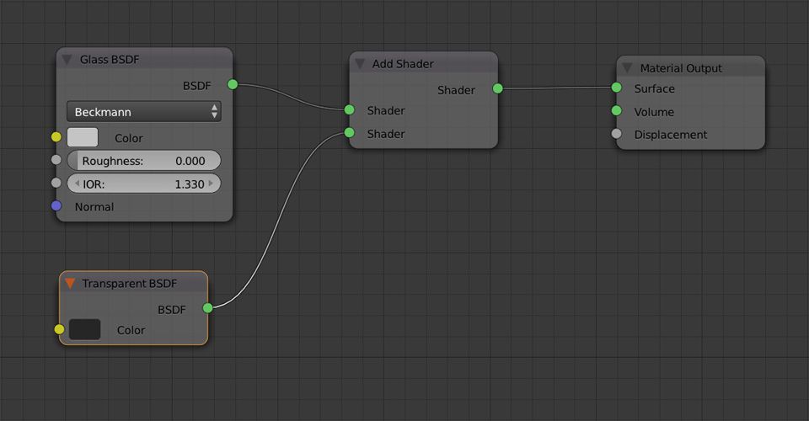Collapse the Glass BSDF node triangle
Image resolution: width=809 pixels, height=421 pixels.
tap(67, 60)
